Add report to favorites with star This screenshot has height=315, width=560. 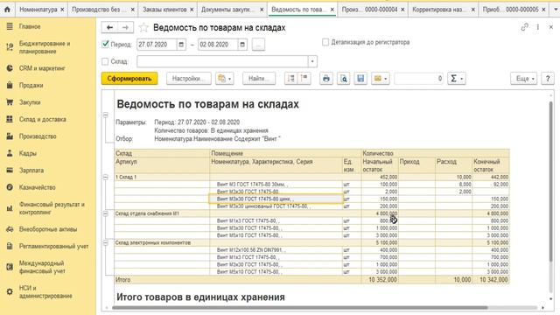coord(143,27)
